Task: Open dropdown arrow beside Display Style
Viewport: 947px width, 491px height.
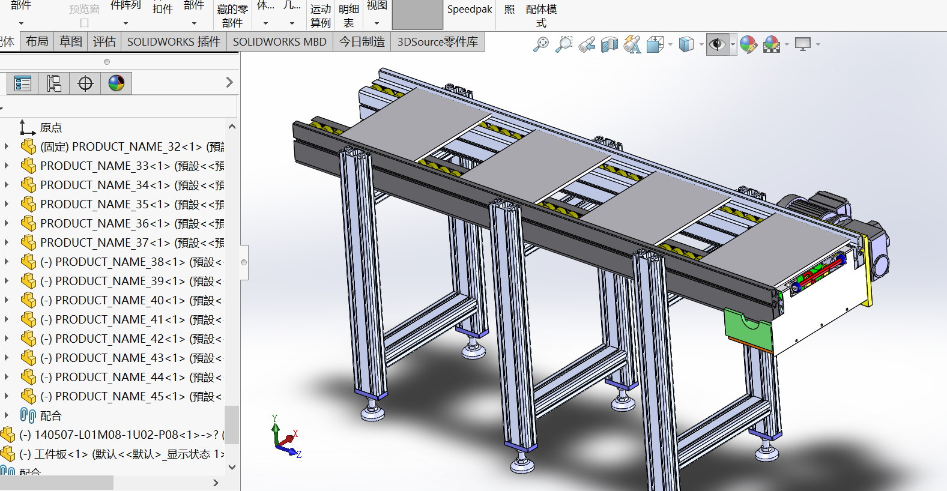Action: click(701, 44)
